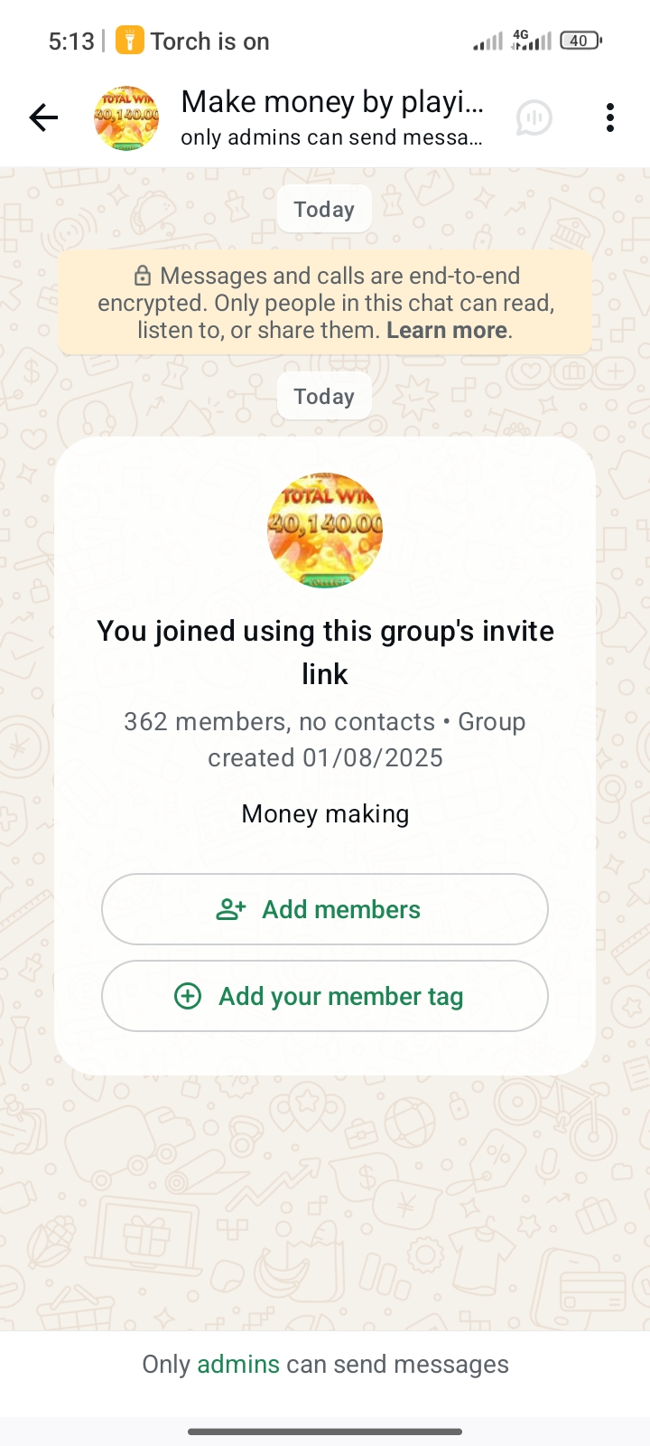Tap the back arrow in the header
Viewport: 650px width, 1446px height.
coord(43,117)
